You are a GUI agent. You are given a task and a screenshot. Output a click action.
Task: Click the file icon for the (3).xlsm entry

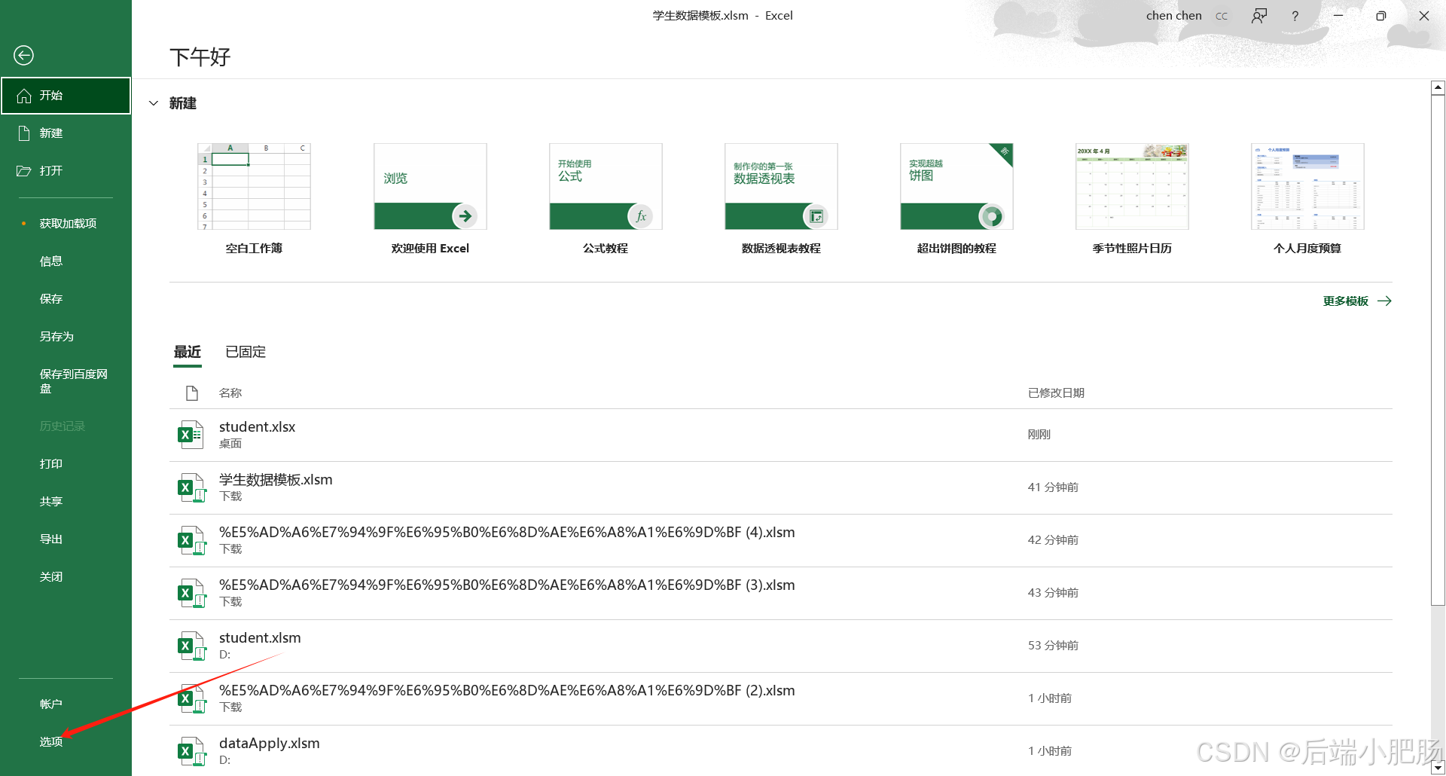click(191, 593)
